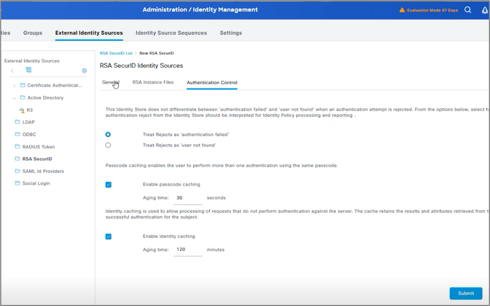Expand the Certificate Authentication tree node

14,85
